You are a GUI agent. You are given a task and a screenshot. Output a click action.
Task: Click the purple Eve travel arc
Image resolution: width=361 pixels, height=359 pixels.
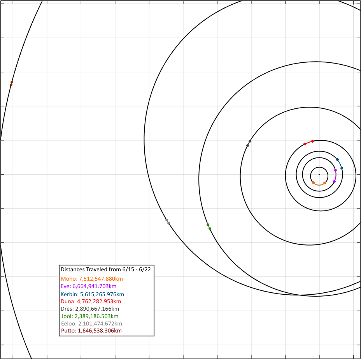(335, 176)
